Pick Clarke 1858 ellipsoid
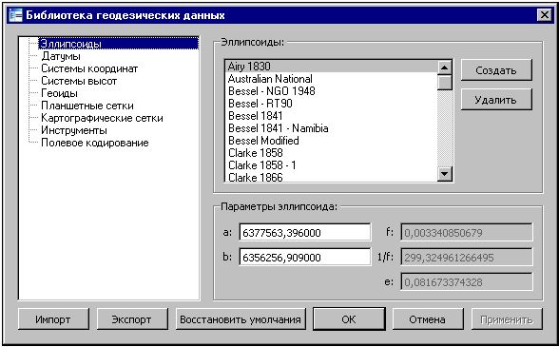The width and height of the screenshot is (559, 347). pyautogui.click(x=331, y=153)
